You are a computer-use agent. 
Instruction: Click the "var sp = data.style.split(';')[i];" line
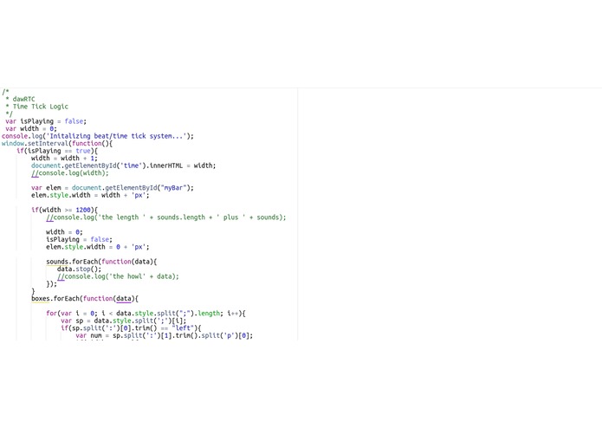tap(124, 321)
